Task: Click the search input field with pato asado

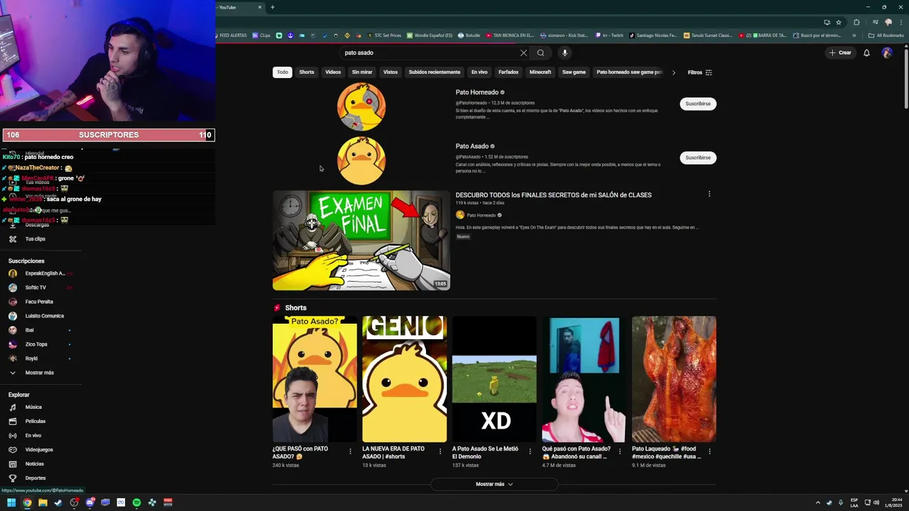Action: pos(430,53)
